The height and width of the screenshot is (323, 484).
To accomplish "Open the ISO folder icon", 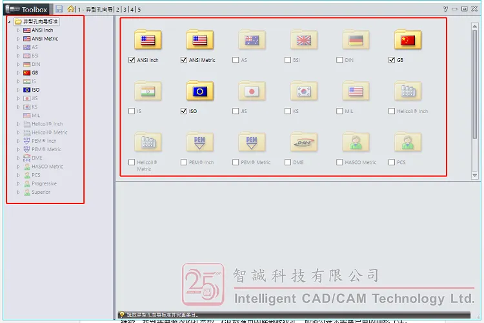I will coord(199,91).
